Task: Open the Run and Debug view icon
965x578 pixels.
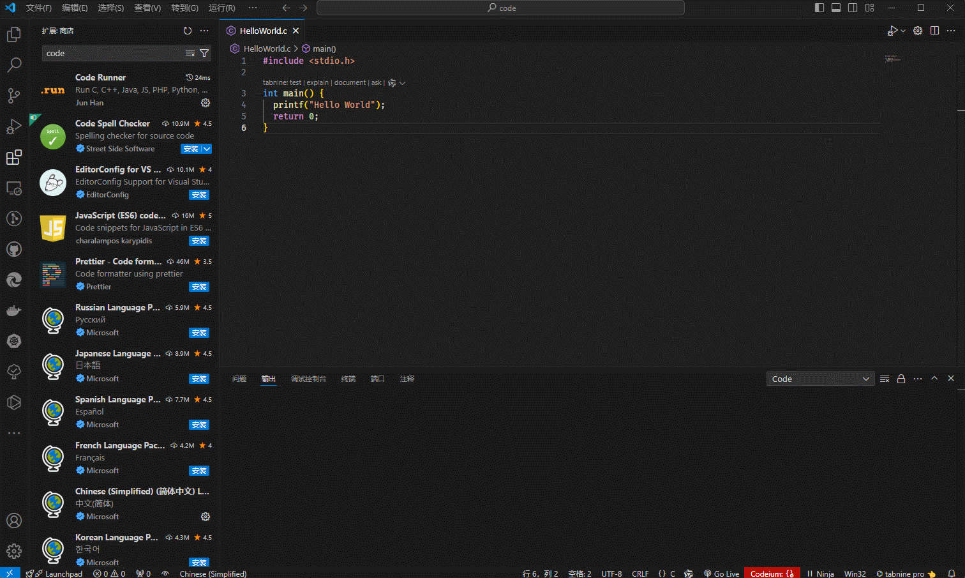Action: point(14,126)
